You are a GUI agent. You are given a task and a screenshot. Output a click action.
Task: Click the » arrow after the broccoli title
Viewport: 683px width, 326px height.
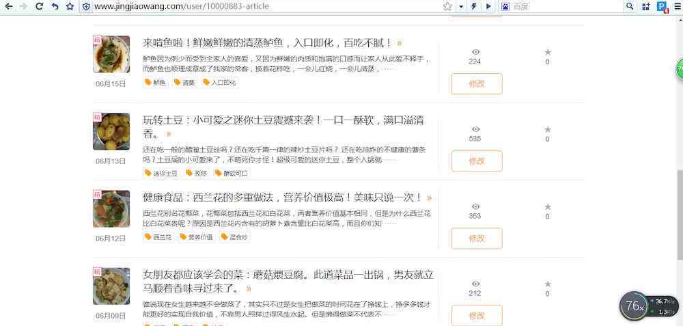429,198
